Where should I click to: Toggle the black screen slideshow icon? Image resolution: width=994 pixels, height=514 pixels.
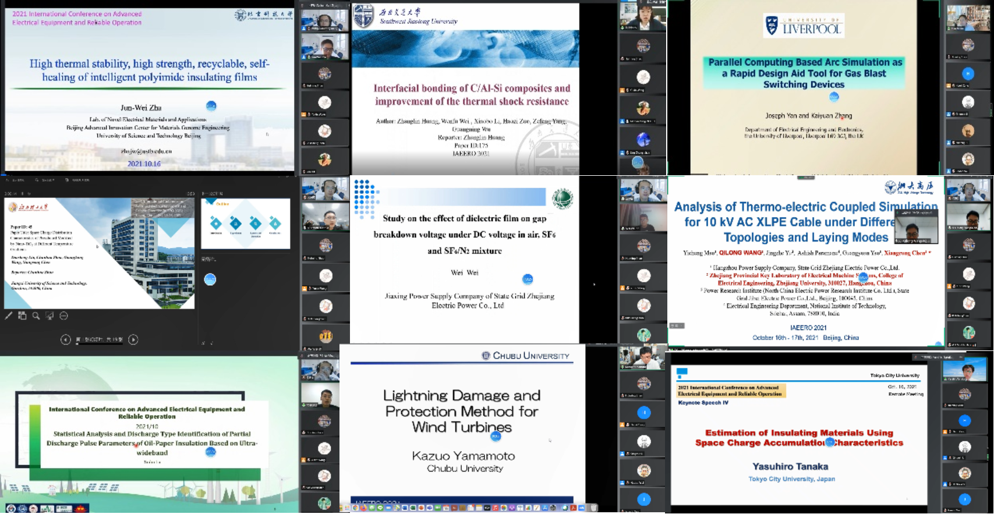49,316
